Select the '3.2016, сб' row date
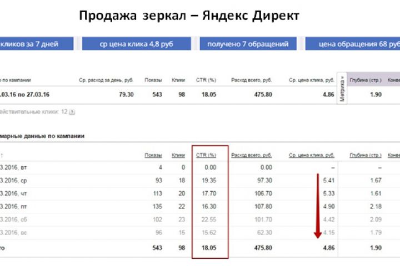400x266 pixels. (13, 219)
